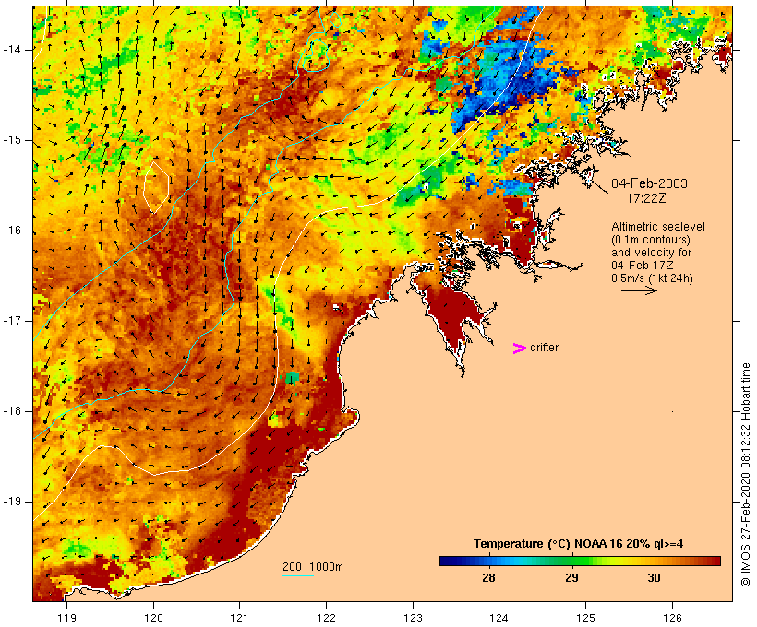757x627 pixels.
Task: Click longitude axis label '125'
Action: click(x=585, y=618)
